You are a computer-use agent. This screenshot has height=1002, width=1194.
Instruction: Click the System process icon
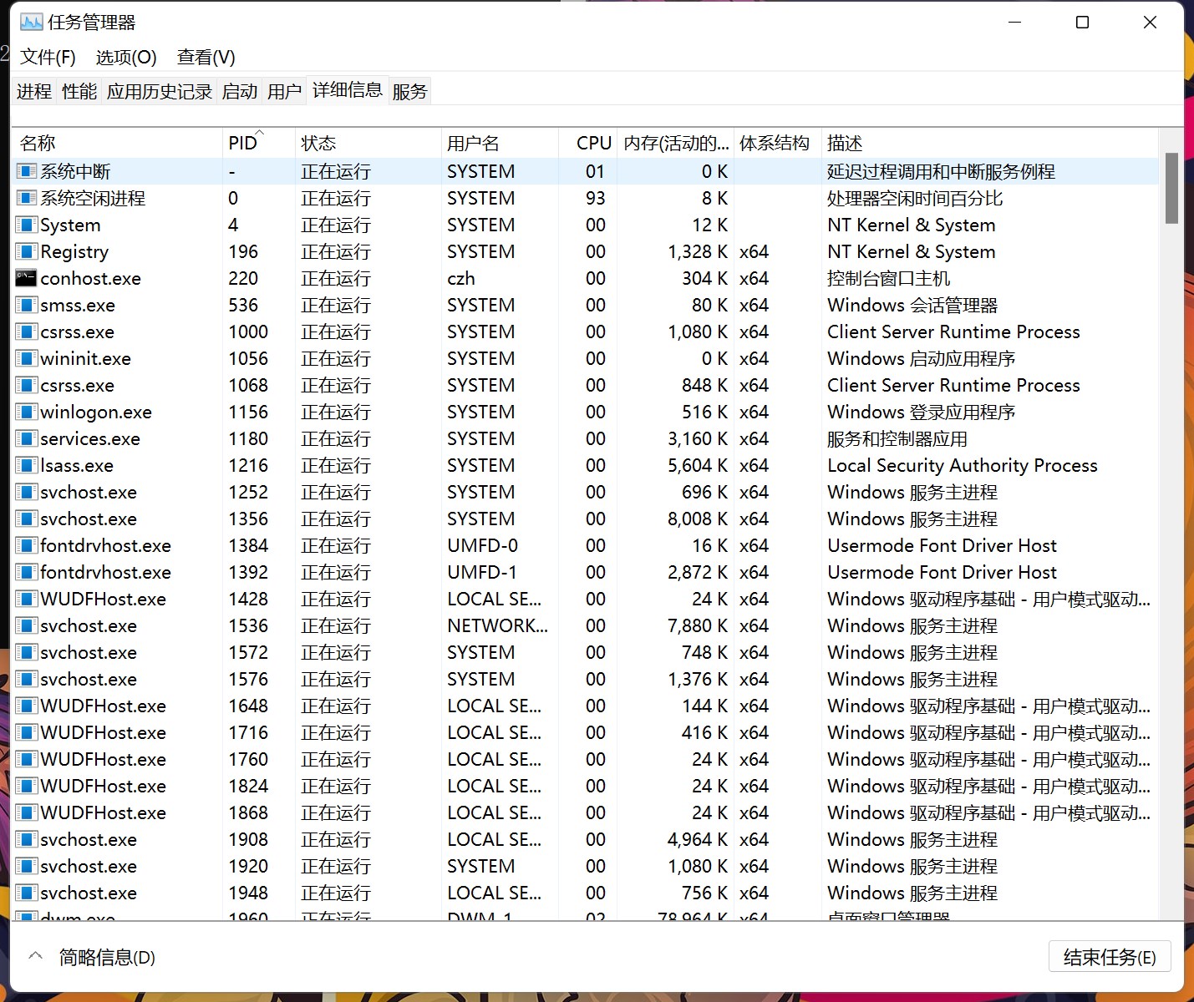(x=27, y=225)
